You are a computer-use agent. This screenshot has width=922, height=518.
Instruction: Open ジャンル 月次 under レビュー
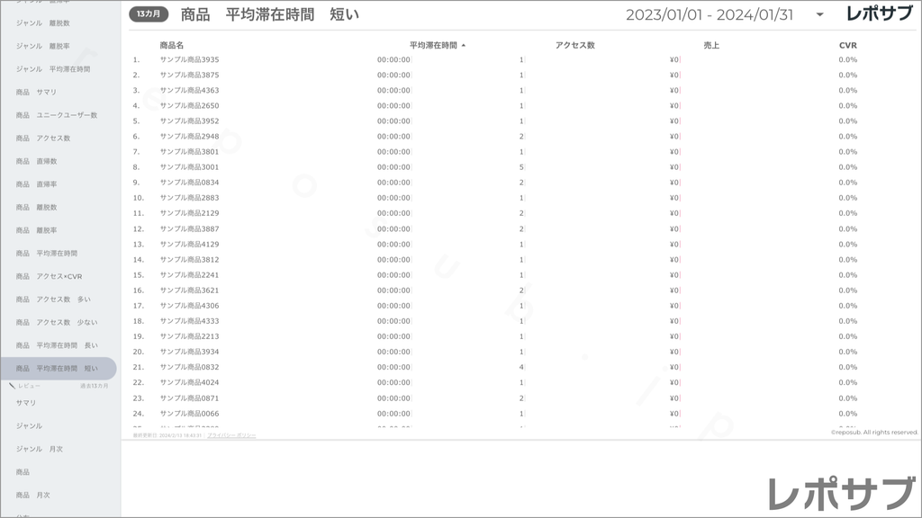tap(39, 449)
